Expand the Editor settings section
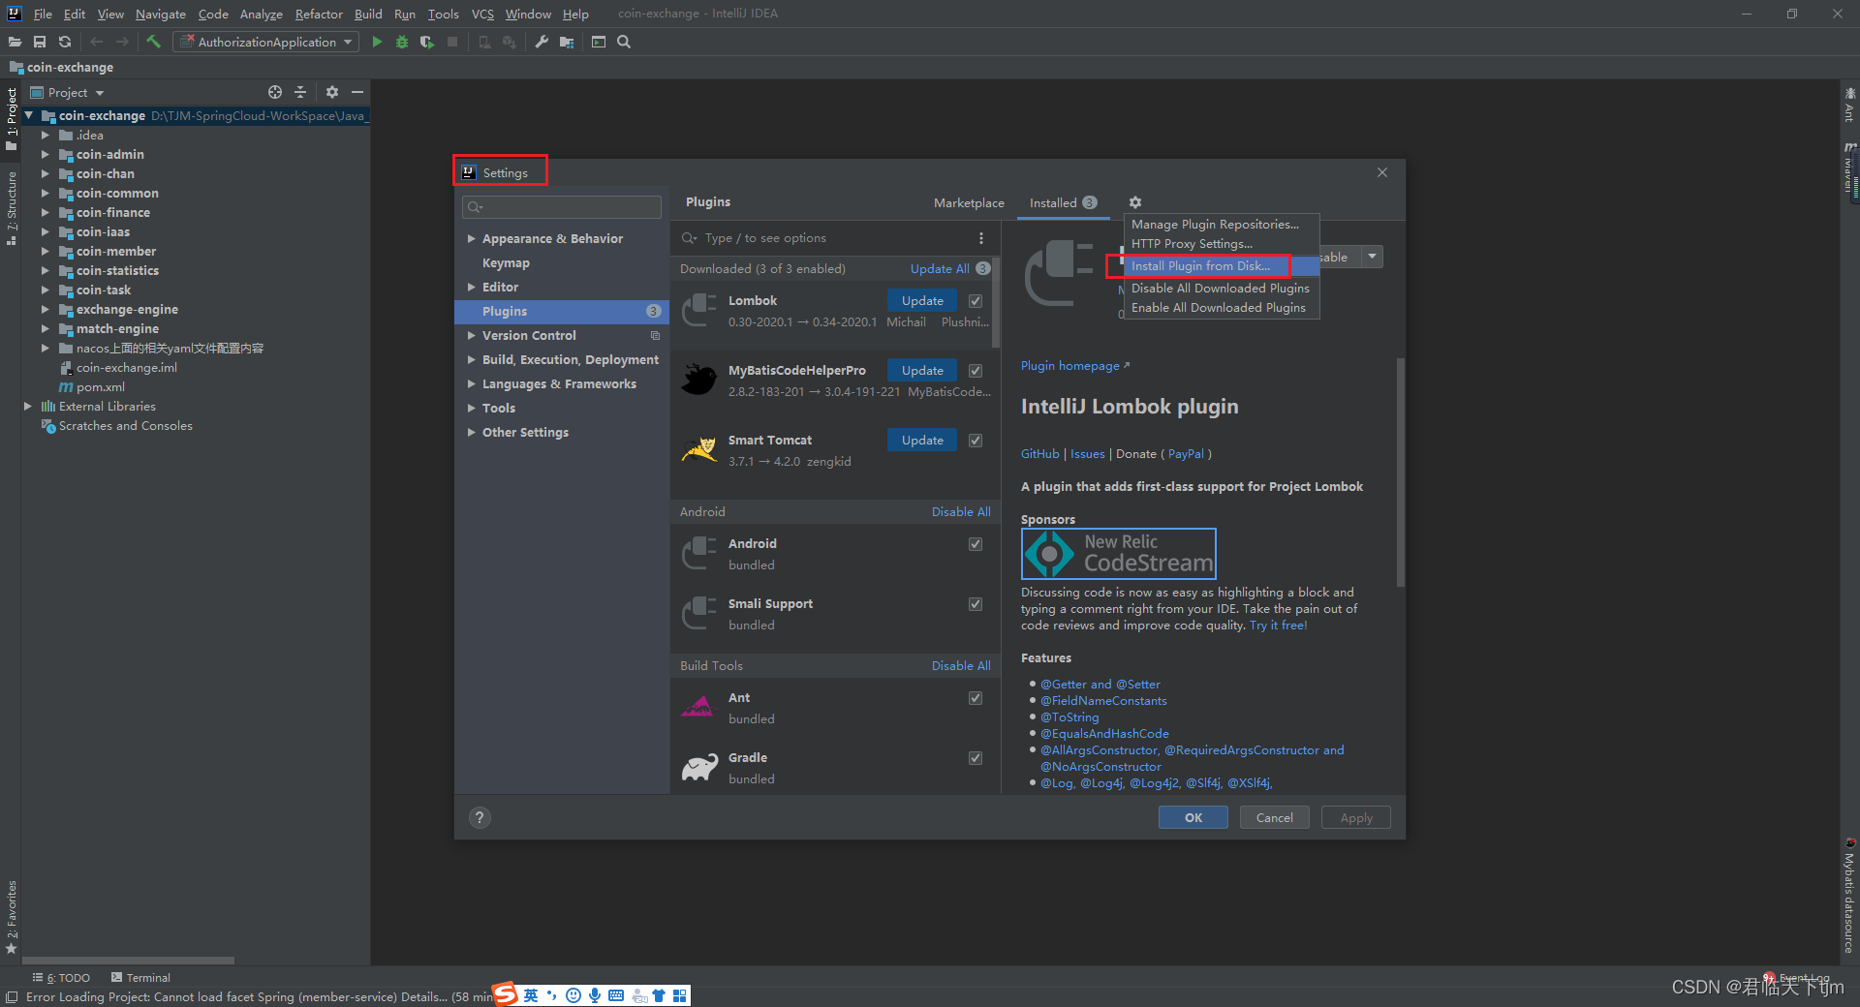The height and width of the screenshot is (1007, 1860). pos(471,287)
